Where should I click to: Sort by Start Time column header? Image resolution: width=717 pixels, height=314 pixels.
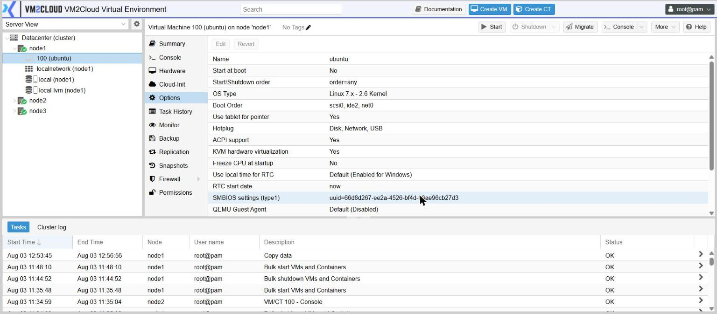coord(37,242)
